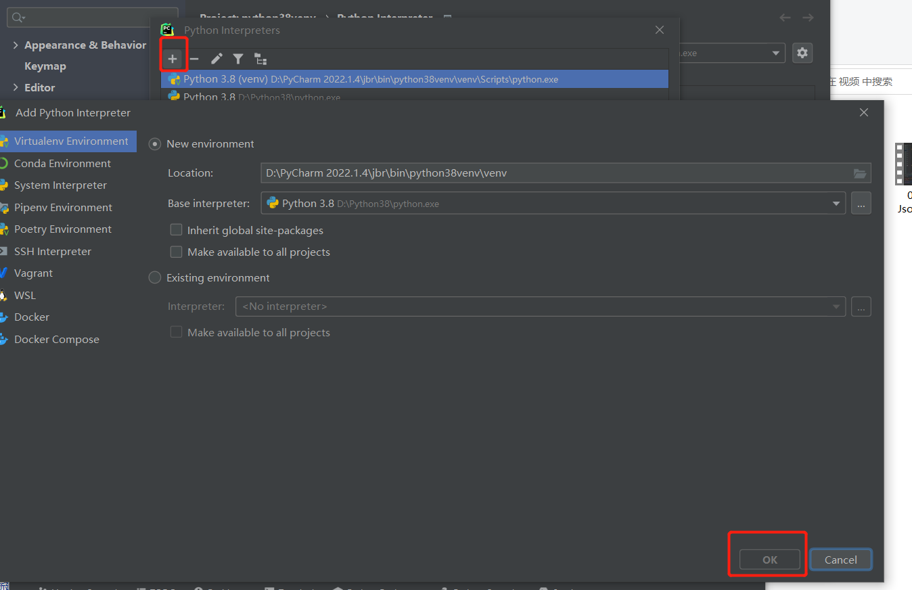Click the funnel filter icon in Python Interpreters
912x590 pixels.
click(x=238, y=59)
